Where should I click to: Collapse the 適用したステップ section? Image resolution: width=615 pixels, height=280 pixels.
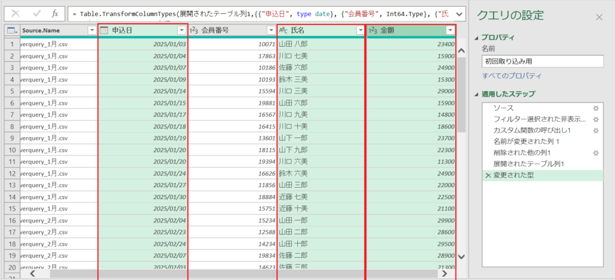pos(477,94)
